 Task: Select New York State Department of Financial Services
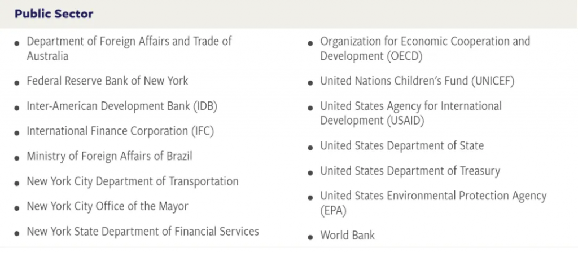(x=143, y=232)
